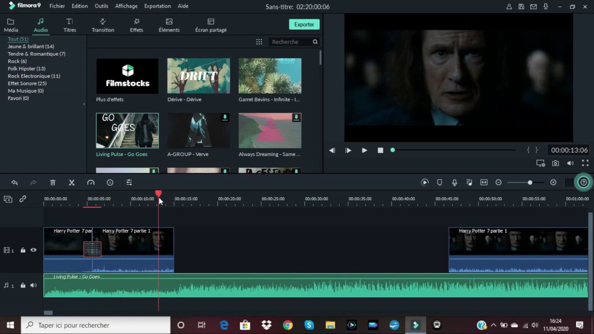The image size is (594, 334).
Task: Open the Outils menu
Action: click(x=101, y=6)
